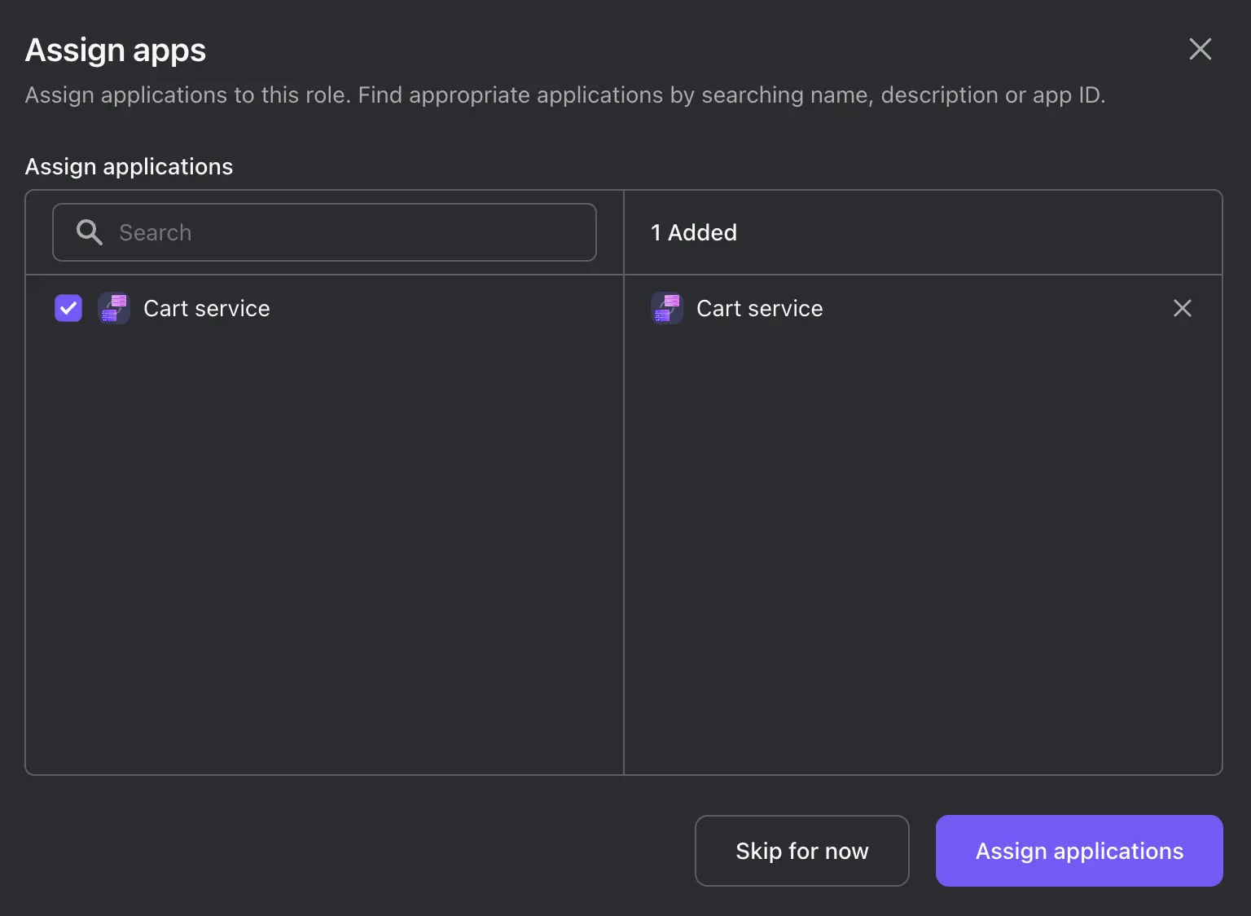Click the purple checkmark icon next to Cart service
This screenshot has width=1251, height=916.
coord(68,308)
